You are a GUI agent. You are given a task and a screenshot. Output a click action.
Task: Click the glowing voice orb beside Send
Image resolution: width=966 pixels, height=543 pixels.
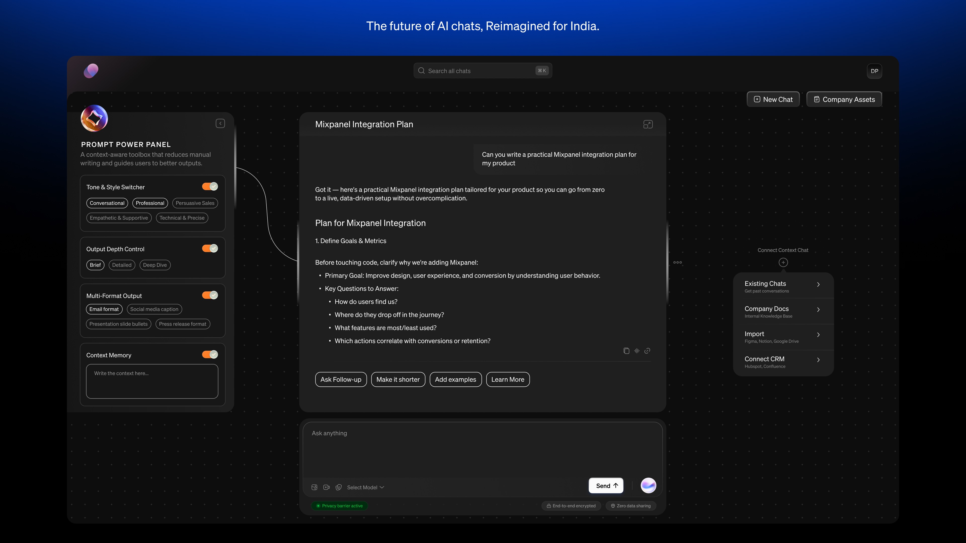(x=648, y=485)
